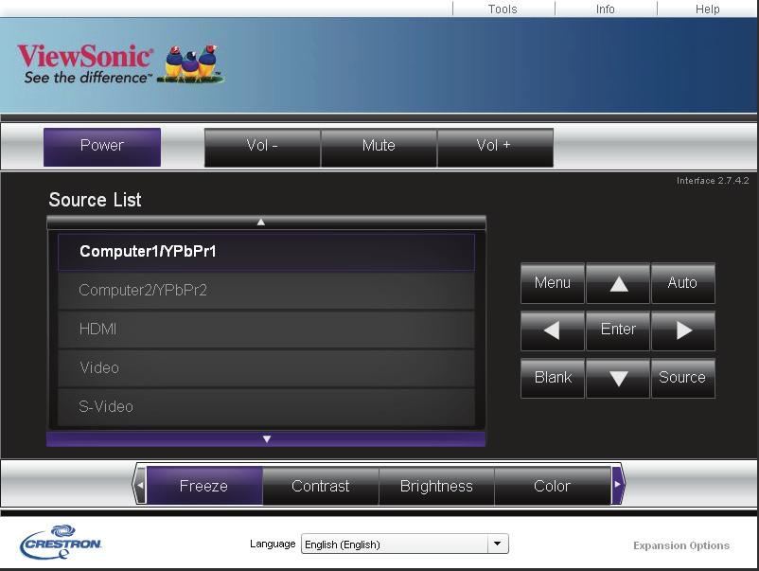
Task: Select HDMI source
Action: [266, 330]
